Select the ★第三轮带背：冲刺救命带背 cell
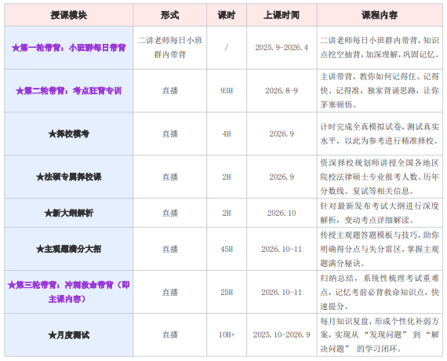This screenshot has height=361, width=447. pos(69,292)
